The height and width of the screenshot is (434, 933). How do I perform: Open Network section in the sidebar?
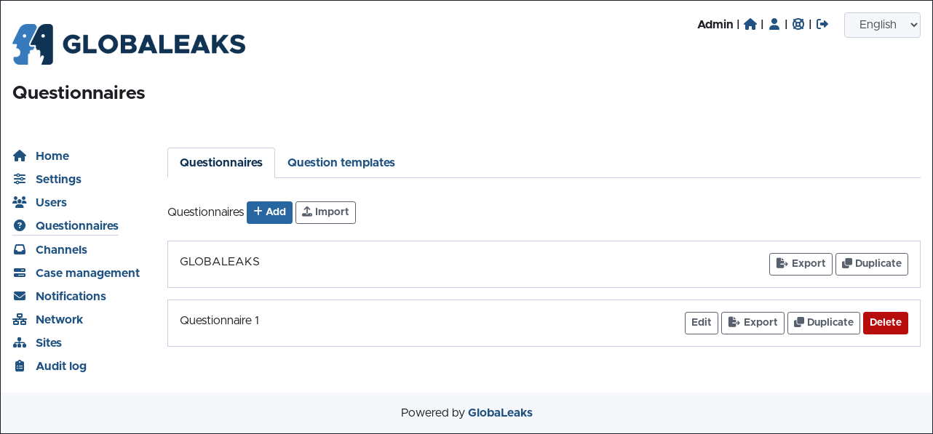(59, 319)
